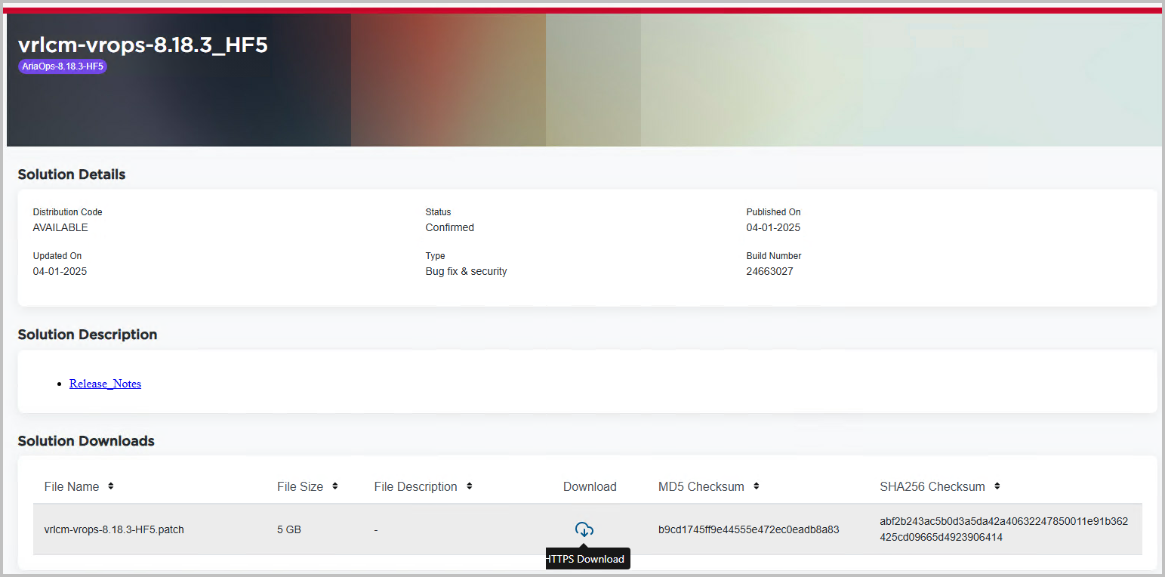Screen dimensions: 1165x577
Task: Select the SHA256 checksum value abf2b243ac5b...
Action: coord(1003,529)
